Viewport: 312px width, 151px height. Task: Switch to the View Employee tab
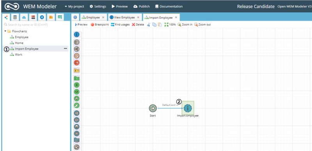(x=125, y=18)
